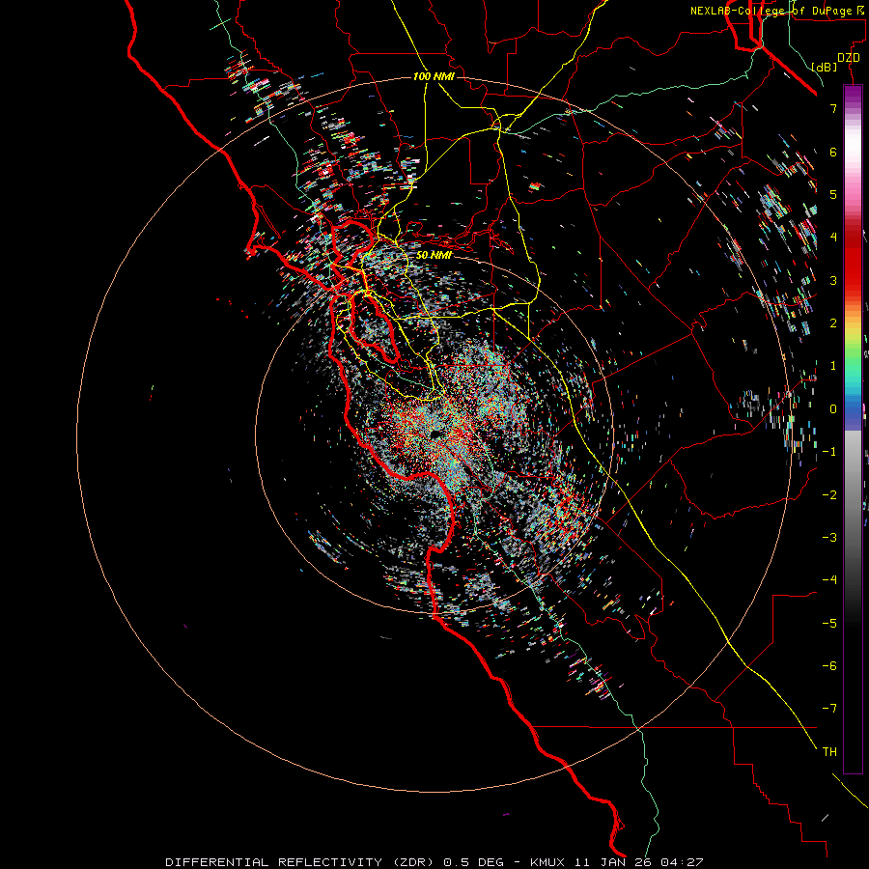Click the 2 value on the color scale
Image resolution: width=869 pixels, height=869 pixels.
pyautogui.click(x=833, y=323)
